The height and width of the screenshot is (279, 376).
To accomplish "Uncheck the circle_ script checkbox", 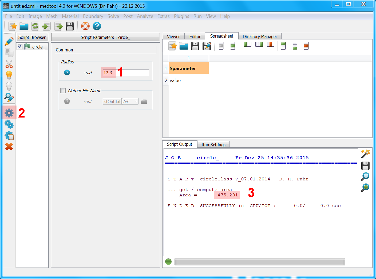I will pos(20,47).
